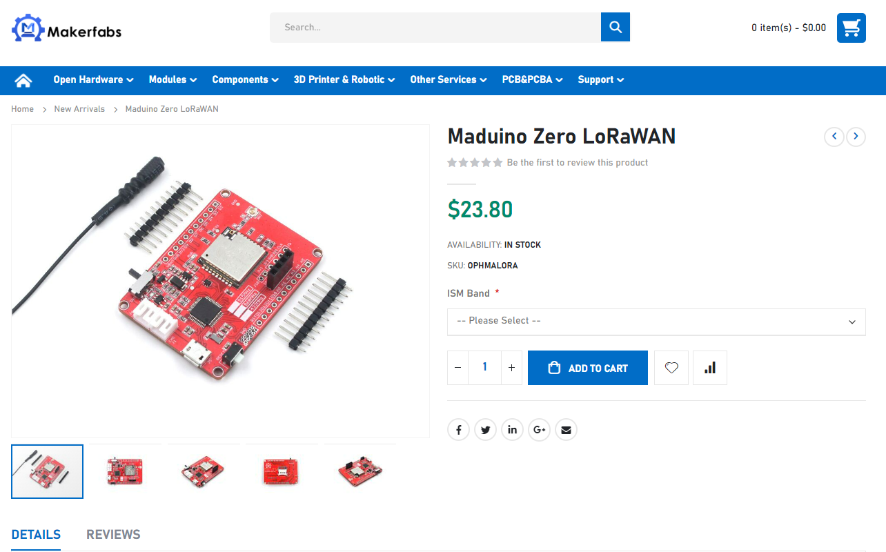This screenshot has width=886, height=552.
Task: Open the shopping cart icon
Action: pos(851,28)
